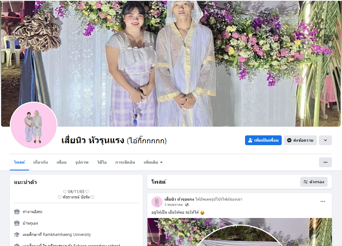
Task: Click the public globe icon next to post date
Action: click(187, 205)
